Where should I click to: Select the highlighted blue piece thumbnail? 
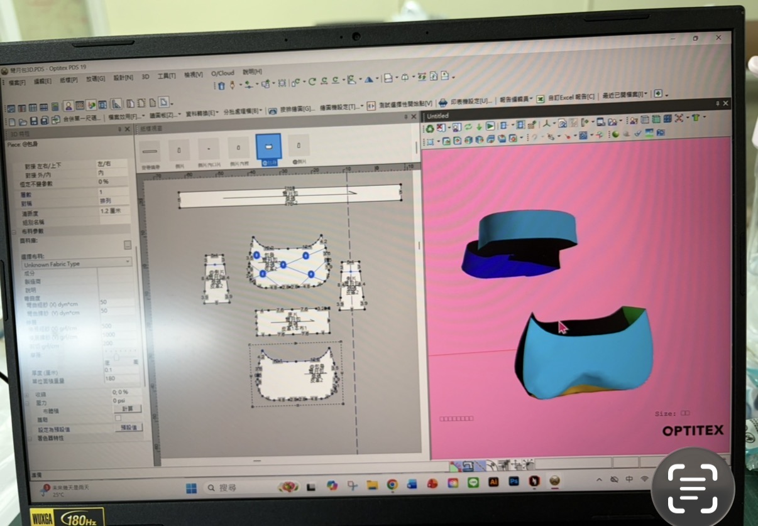click(x=268, y=146)
